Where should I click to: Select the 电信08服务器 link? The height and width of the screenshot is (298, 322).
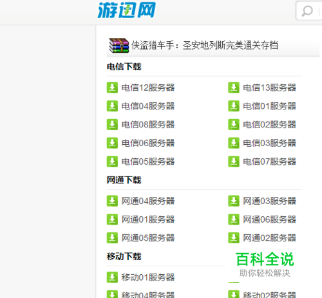tap(148, 124)
